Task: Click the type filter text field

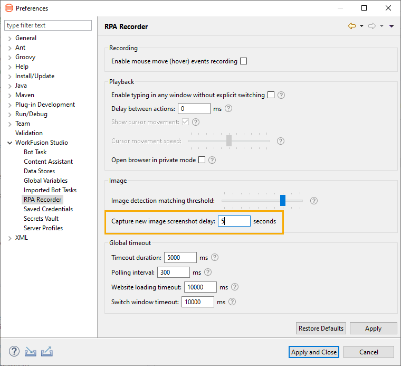Action: pyautogui.click(x=48, y=25)
